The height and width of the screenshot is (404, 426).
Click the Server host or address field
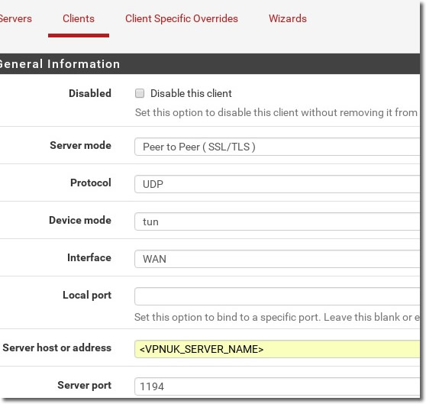tap(277, 349)
